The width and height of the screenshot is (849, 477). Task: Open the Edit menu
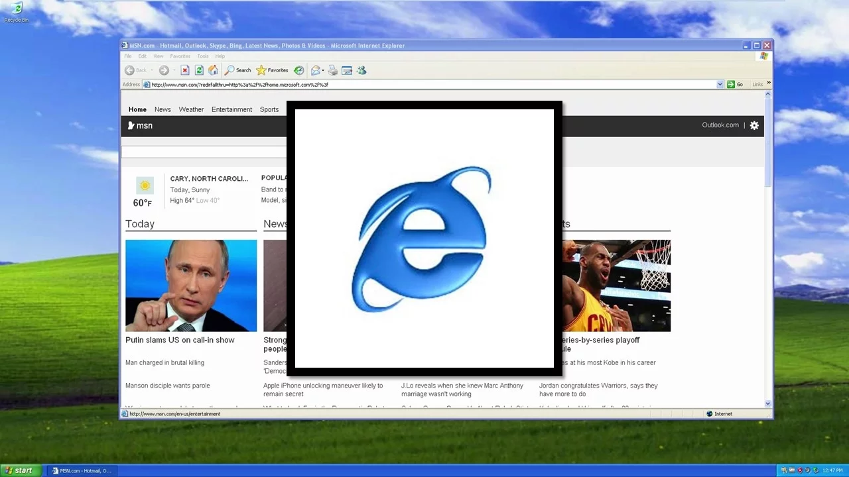(142, 56)
